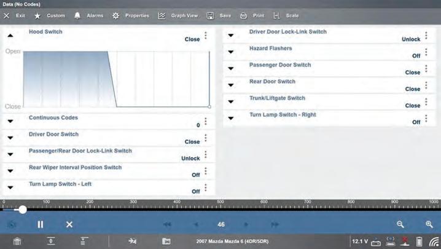Skip back multiple frames
This screenshot has width=441, height=249.
[167, 224]
